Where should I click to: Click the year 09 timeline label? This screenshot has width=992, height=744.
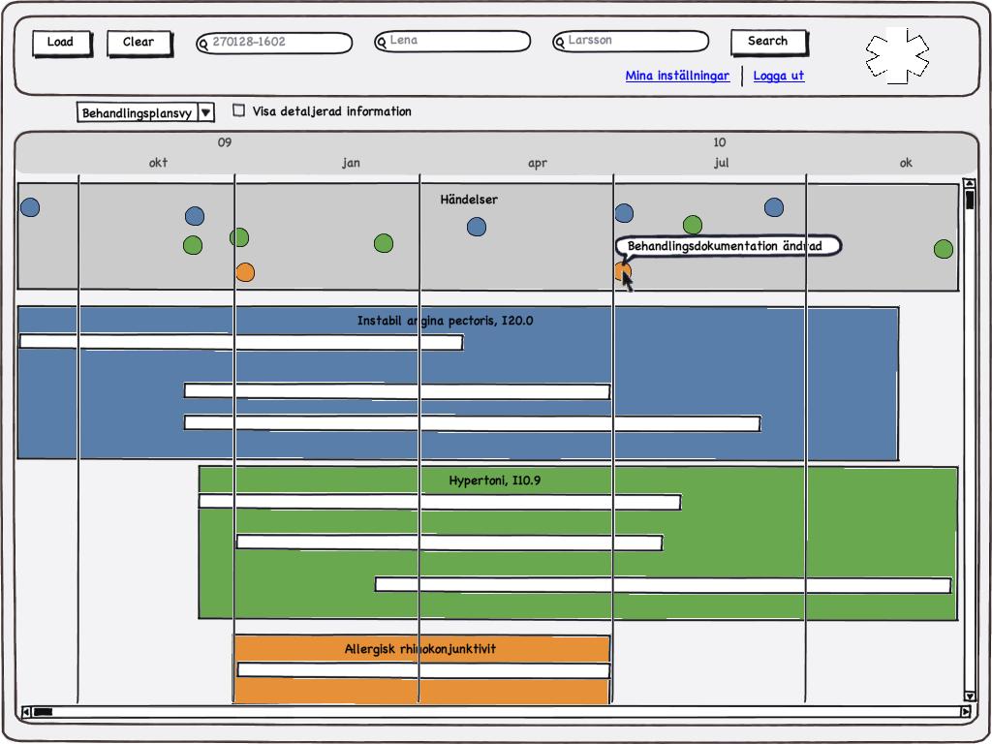[225, 142]
